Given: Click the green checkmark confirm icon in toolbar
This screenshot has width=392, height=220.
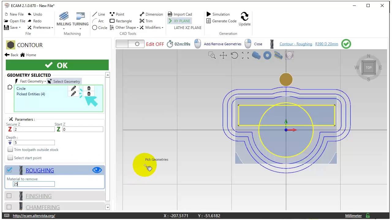Looking at the screenshot, I should click(x=346, y=44).
